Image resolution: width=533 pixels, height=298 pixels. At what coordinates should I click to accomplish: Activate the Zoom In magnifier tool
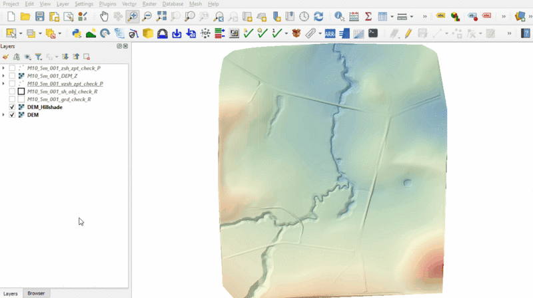(133, 17)
